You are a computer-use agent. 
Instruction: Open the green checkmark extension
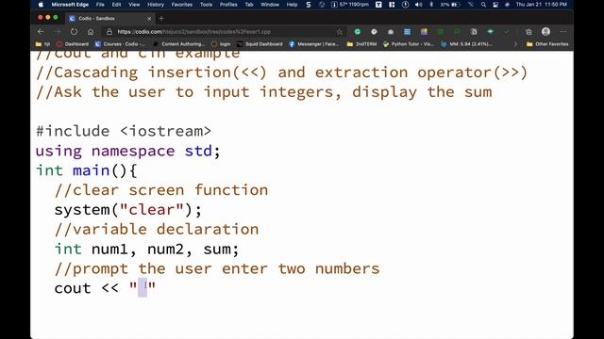pos(507,31)
